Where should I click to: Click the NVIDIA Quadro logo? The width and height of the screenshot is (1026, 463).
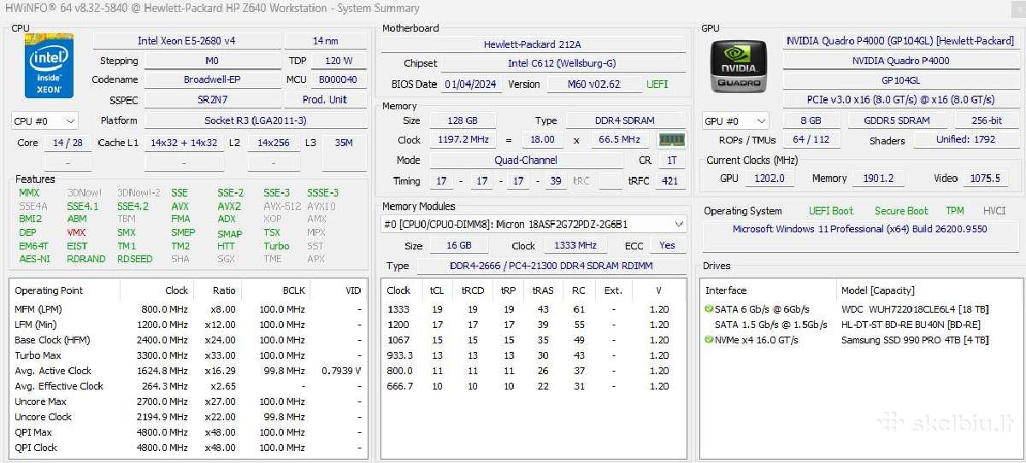coord(740,66)
